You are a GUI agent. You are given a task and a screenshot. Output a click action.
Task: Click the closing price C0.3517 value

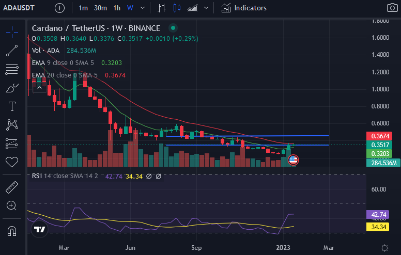pos(130,39)
